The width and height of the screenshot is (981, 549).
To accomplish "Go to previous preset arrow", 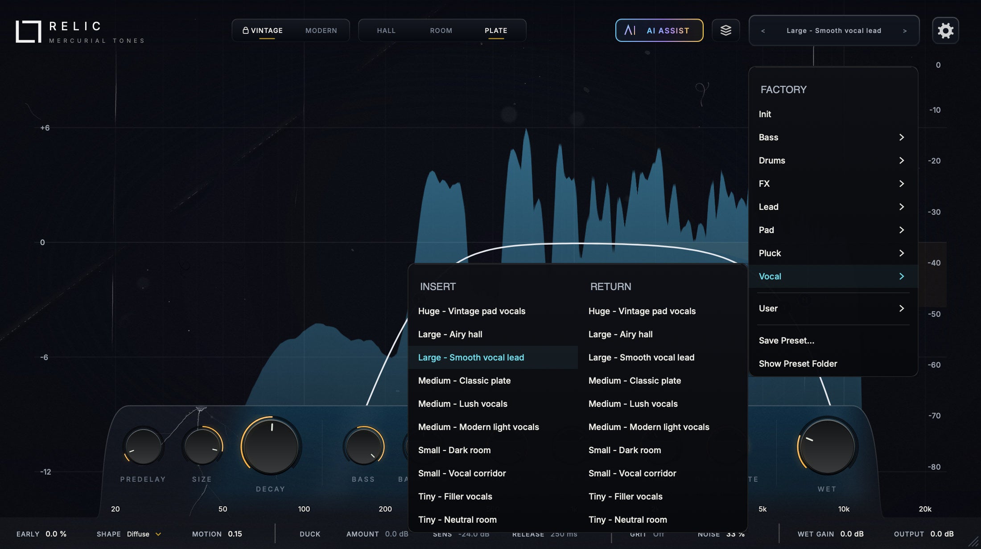I will [763, 31].
